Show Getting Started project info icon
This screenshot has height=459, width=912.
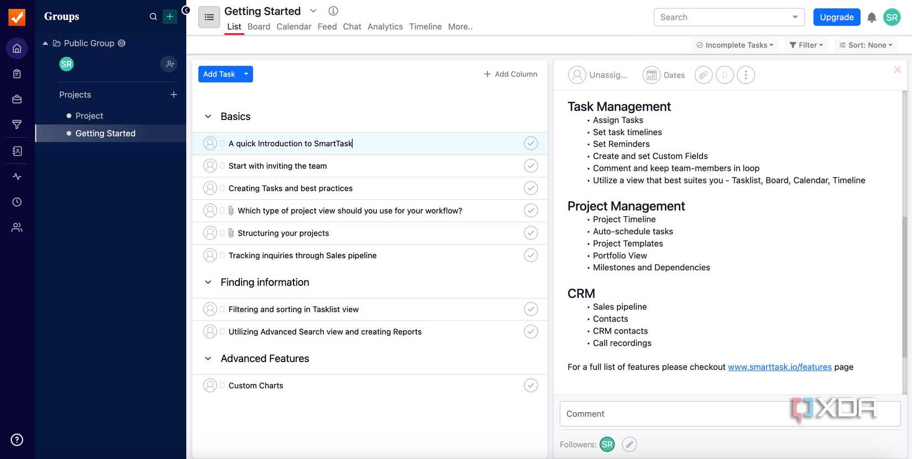point(333,11)
